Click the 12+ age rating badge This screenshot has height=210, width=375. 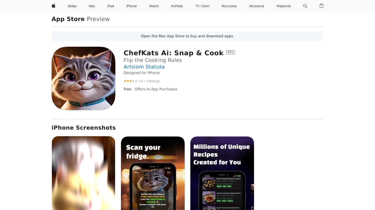click(230, 52)
